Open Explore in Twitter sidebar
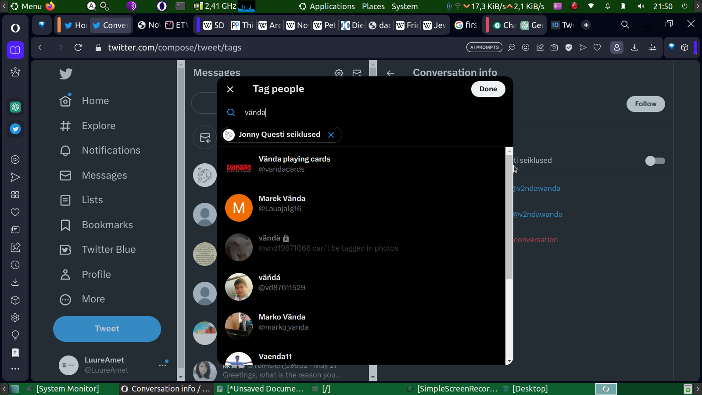This screenshot has width=702, height=395. (x=88, y=126)
